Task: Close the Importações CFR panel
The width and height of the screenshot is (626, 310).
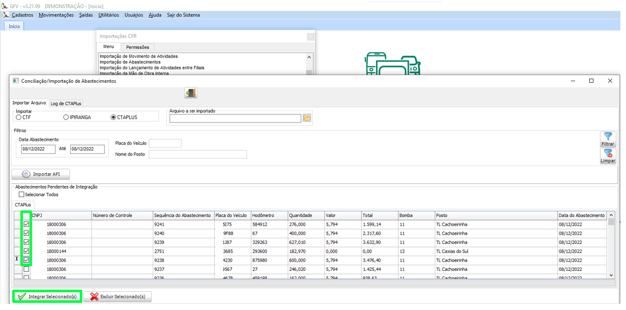Action: (310, 37)
